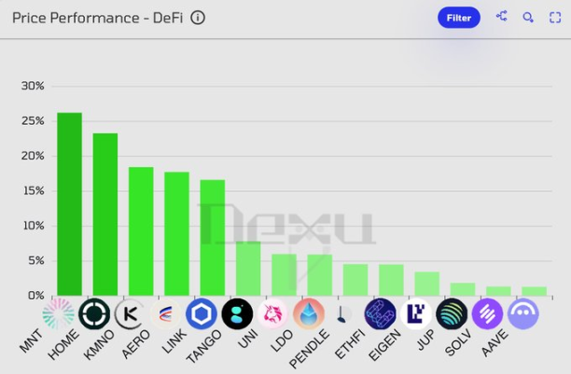Open the magnifier search icon
Screen dimensions: 571x374
pyautogui.click(x=528, y=17)
